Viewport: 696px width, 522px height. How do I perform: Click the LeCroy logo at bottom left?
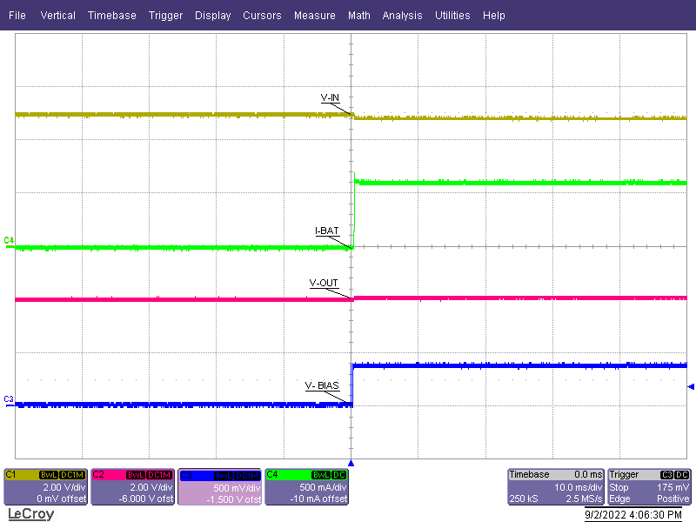[x=30, y=515]
